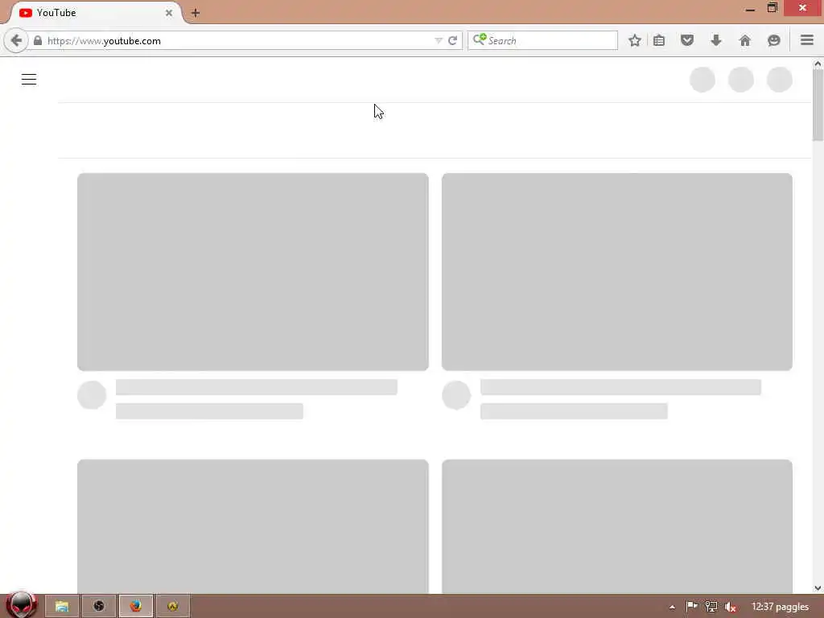Click search engine magnifier icon
Screen dimensions: 824x618
(479, 39)
